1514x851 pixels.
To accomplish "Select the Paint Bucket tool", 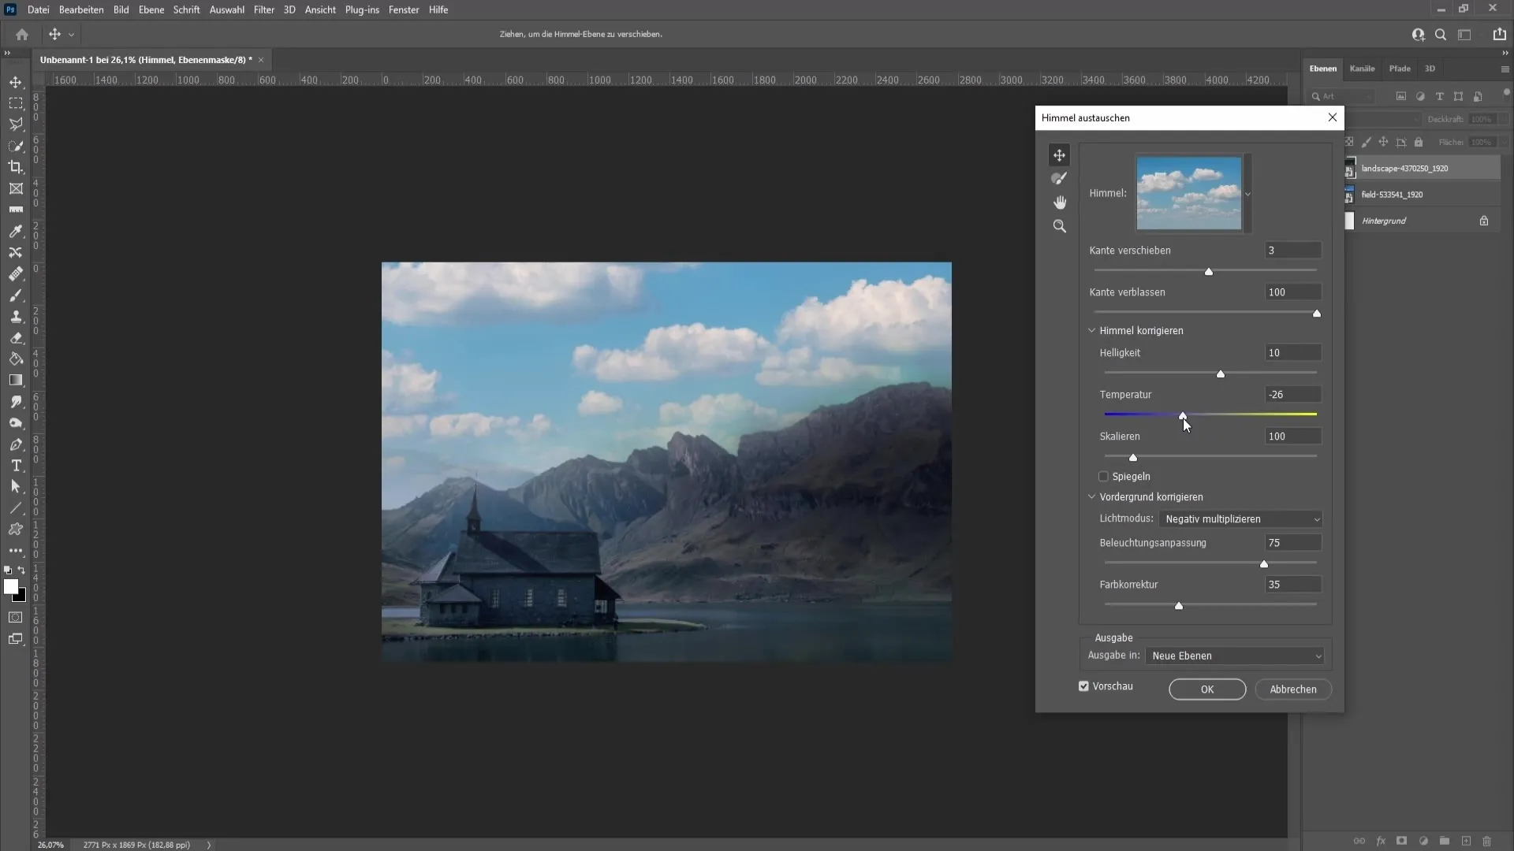I will [16, 359].
